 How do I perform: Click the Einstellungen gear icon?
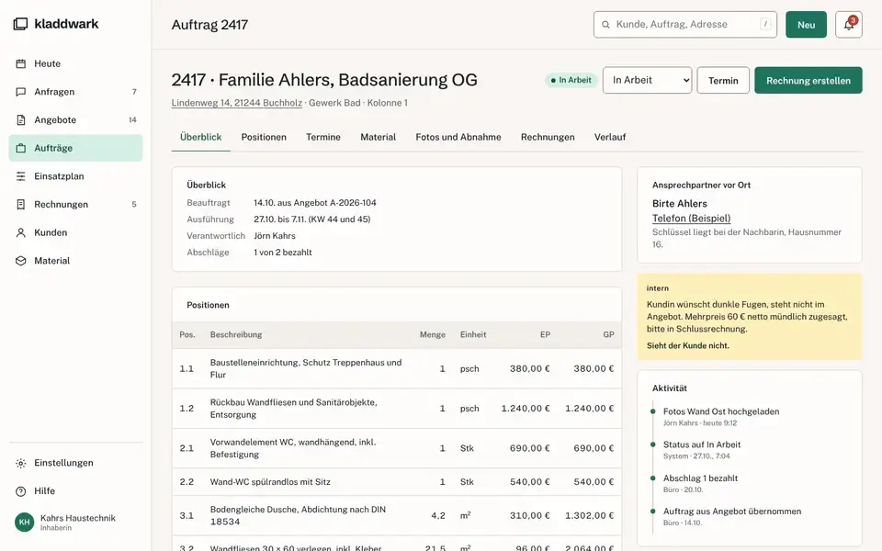(x=21, y=463)
